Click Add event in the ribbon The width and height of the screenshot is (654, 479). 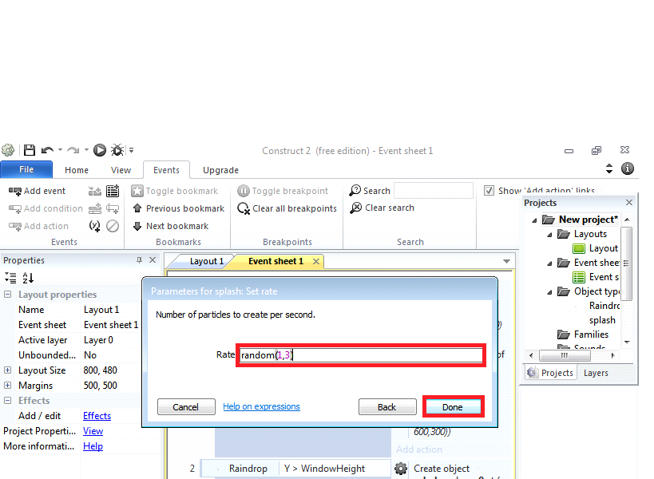tap(37, 191)
